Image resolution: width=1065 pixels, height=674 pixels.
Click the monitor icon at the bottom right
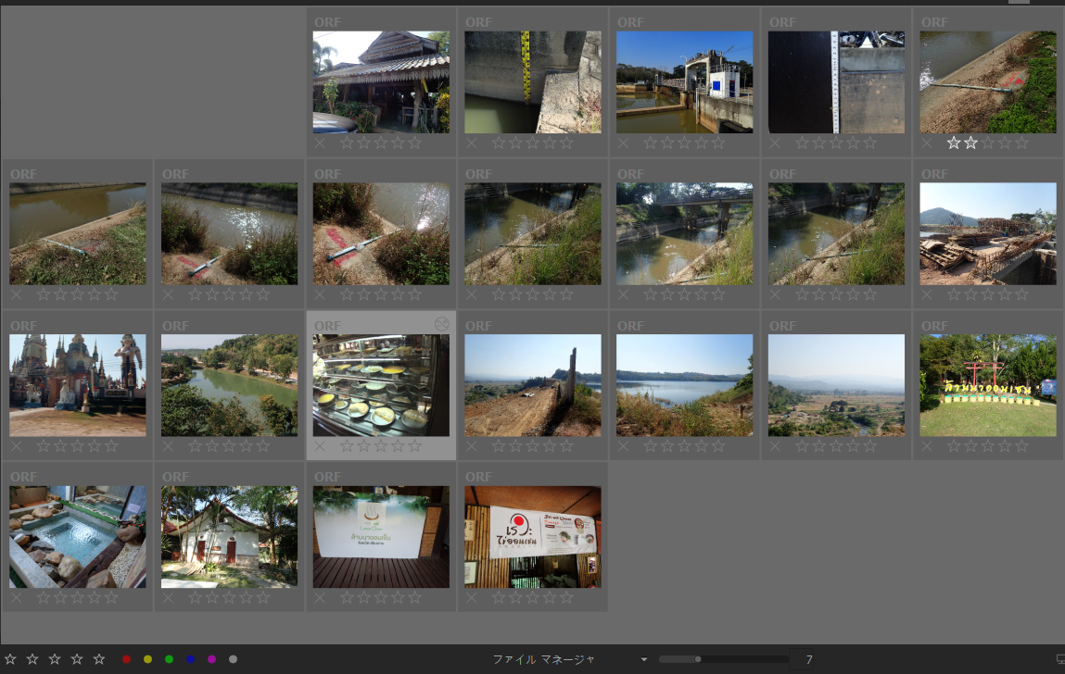1059,659
